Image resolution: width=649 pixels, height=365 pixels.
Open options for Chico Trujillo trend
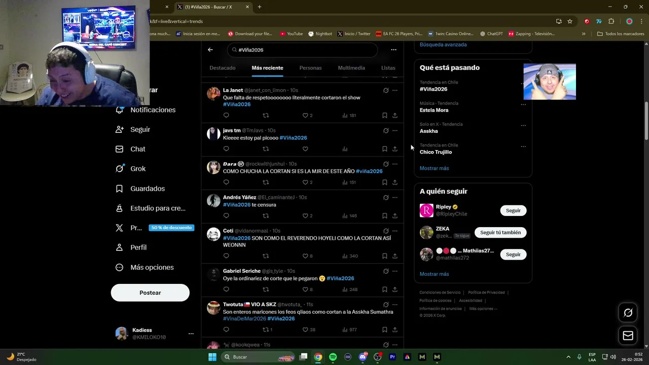tap(523, 147)
